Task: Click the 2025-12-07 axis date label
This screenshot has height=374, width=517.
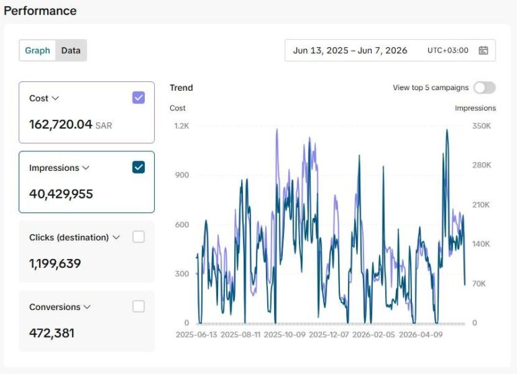Action: tap(329, 335)
